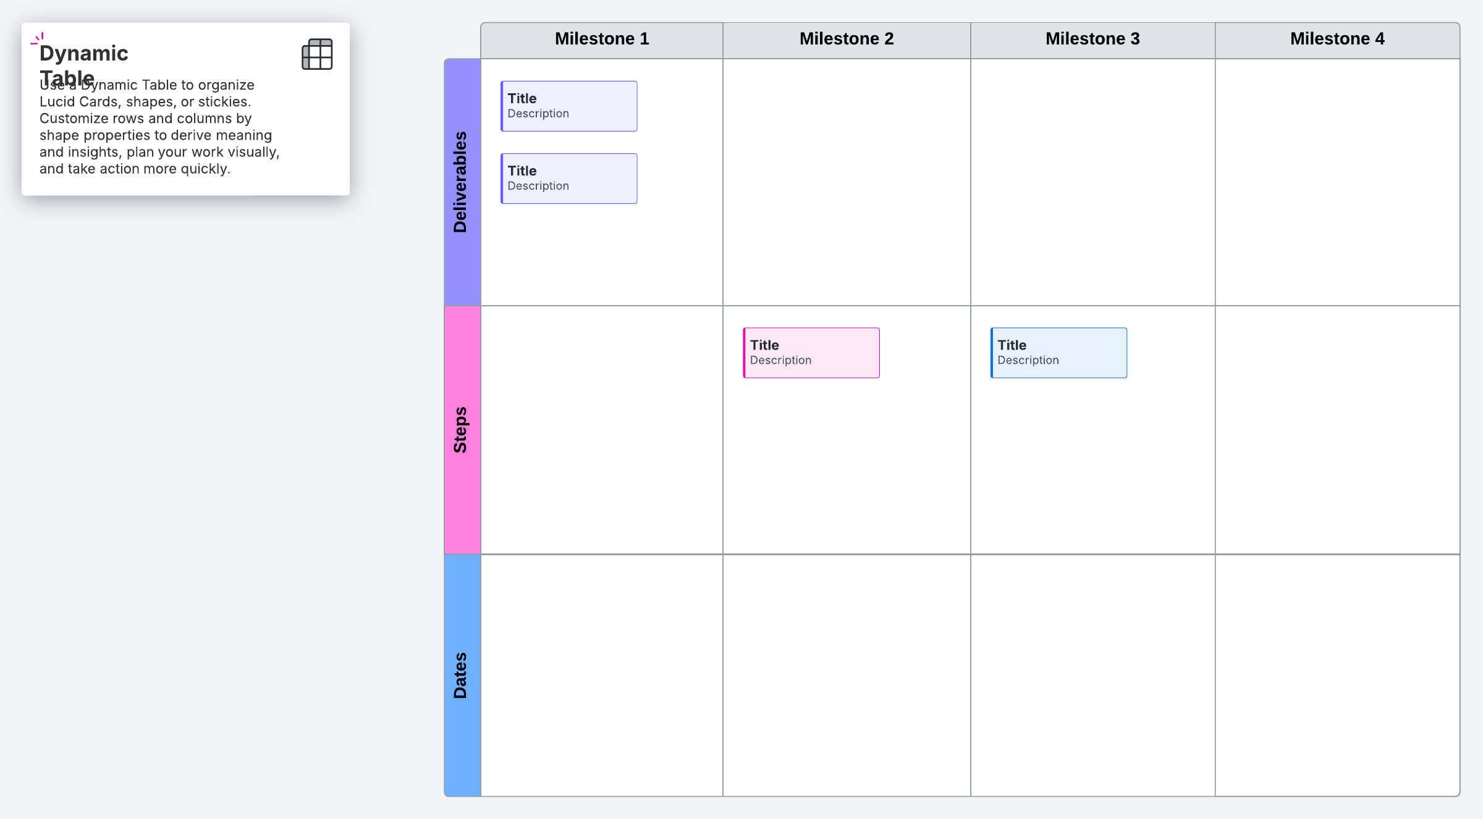Click the empty Deliverables cell under Milestone 2

(x=846, y=182)
